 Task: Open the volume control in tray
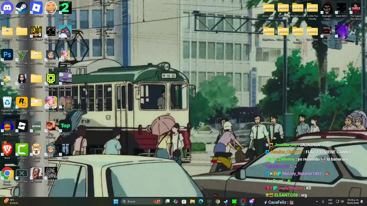342,201
